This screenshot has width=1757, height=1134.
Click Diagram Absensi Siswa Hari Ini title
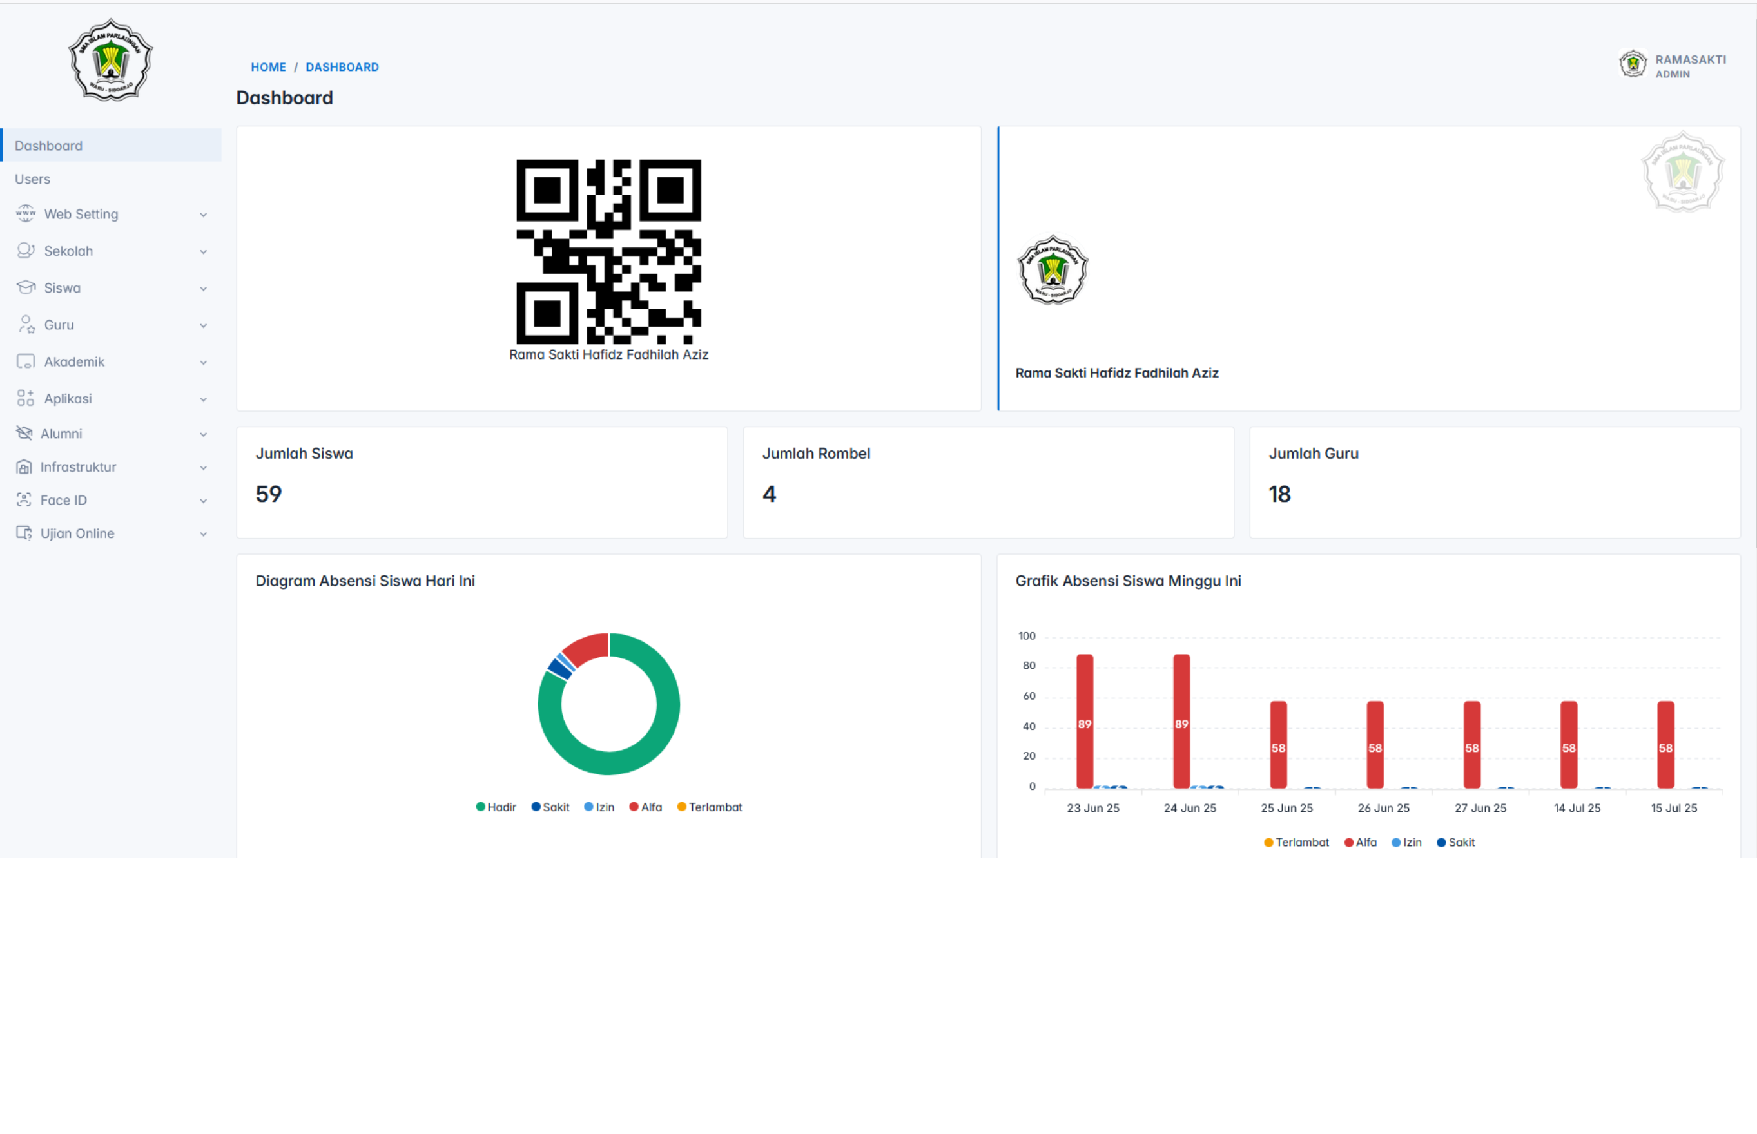(x=365, y=581)
